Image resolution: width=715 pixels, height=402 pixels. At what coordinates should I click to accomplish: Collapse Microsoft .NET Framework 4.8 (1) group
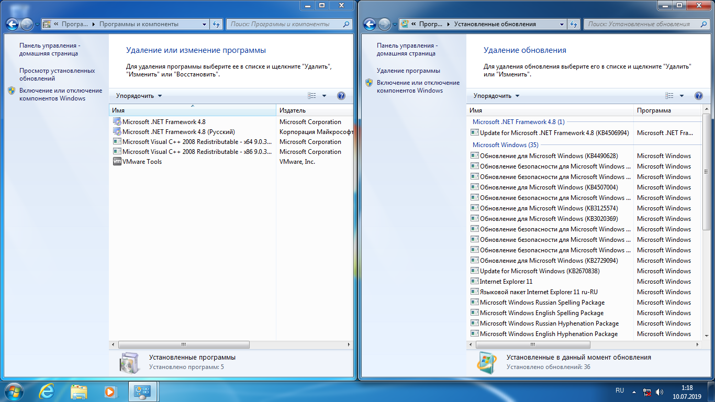518,122
